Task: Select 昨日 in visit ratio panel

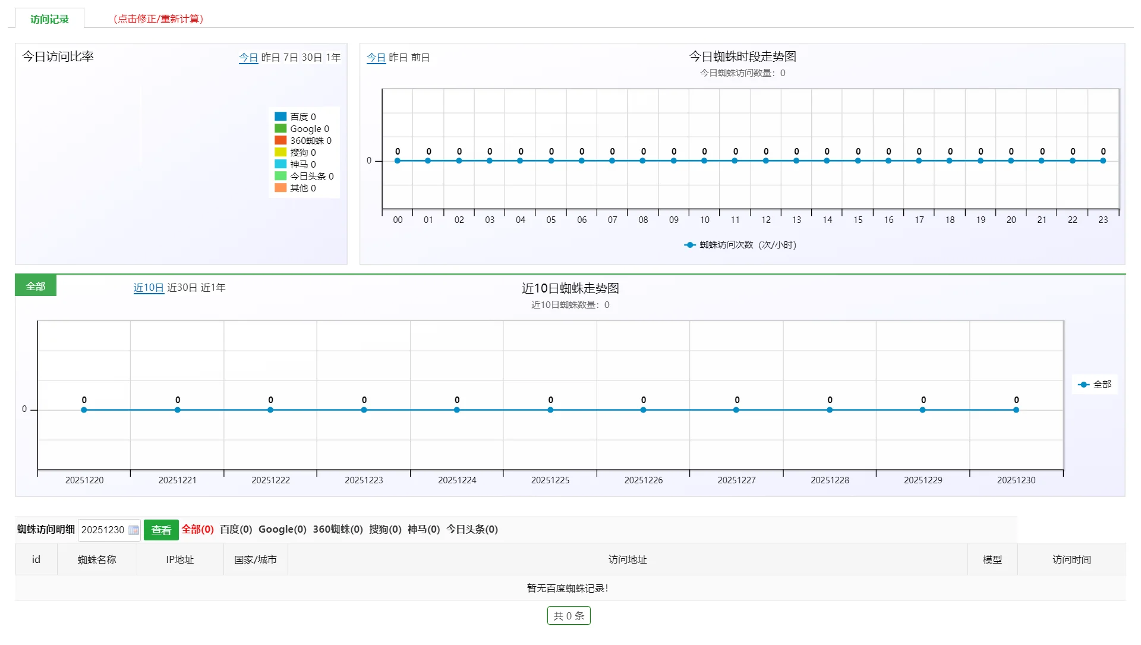Action: (270, 58)
